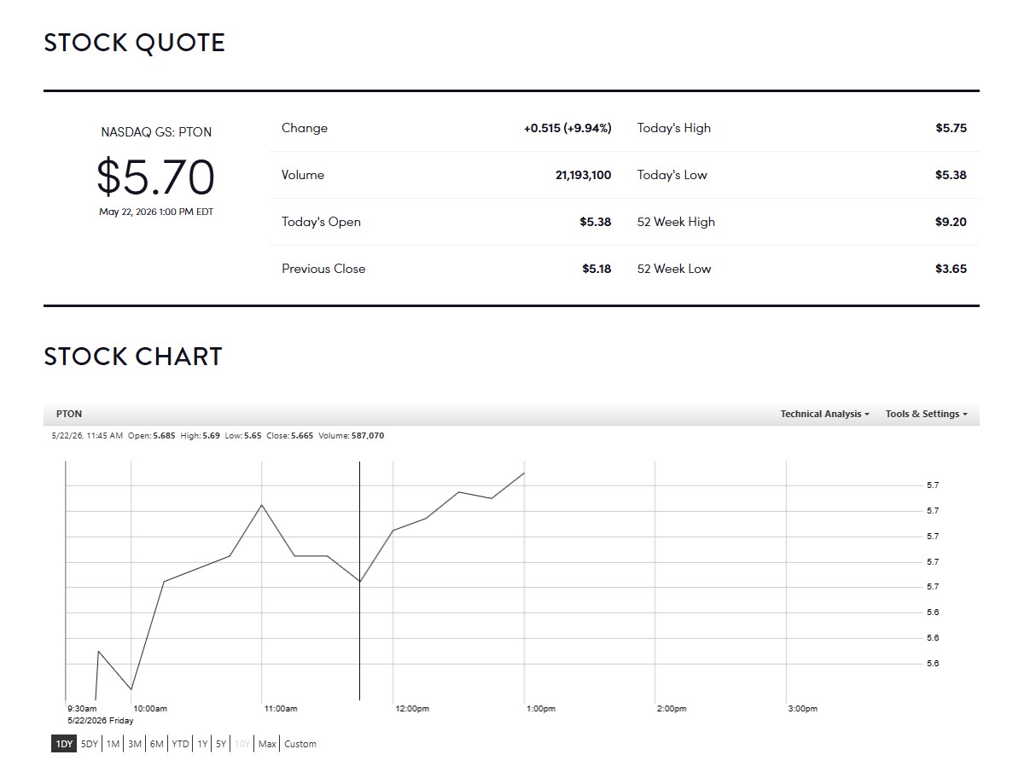Image resolution: width=1030 pixels, height=778 pixels.
Task: Click the 10:00am axis label
Action: click(149, 709)
